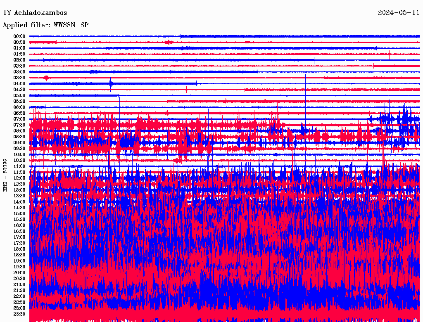Click the 1Y Achladokambos station title
Viewport: 423px width, 322px height.
(35, 13)
